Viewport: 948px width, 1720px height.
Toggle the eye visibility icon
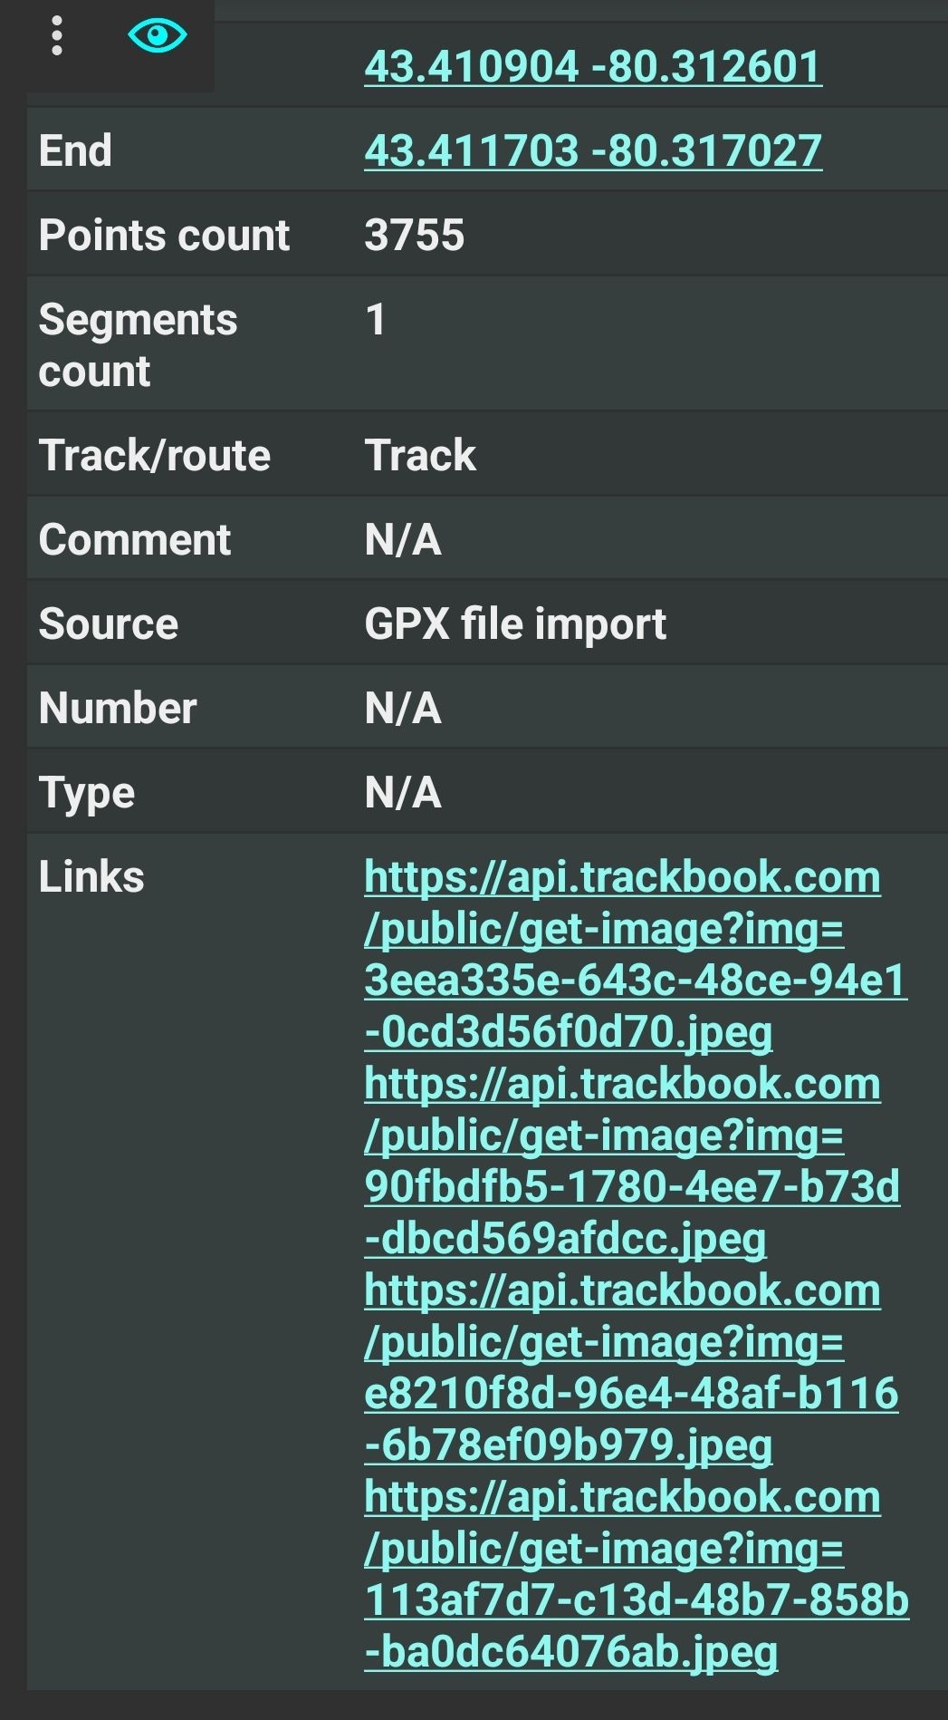coord(158,36)
